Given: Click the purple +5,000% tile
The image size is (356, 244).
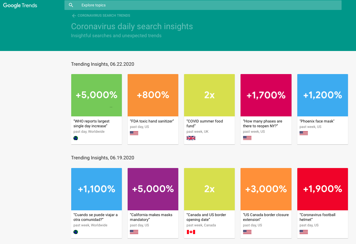Looking at the screenshot, I should tap(153, 189).
